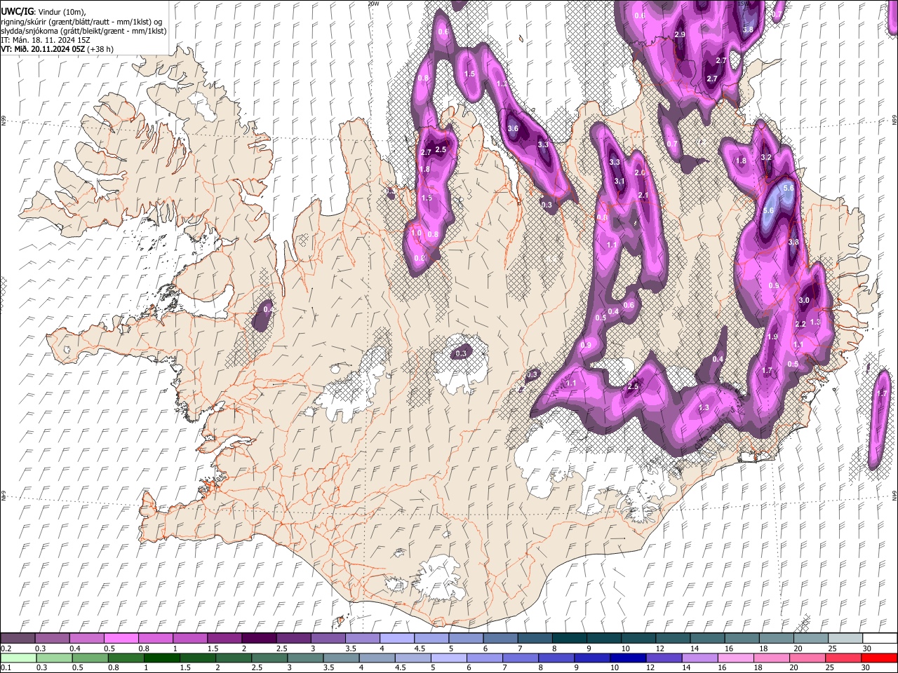Select the bottom-row legend swatch between 25 and 30

[x=843, y=658]
